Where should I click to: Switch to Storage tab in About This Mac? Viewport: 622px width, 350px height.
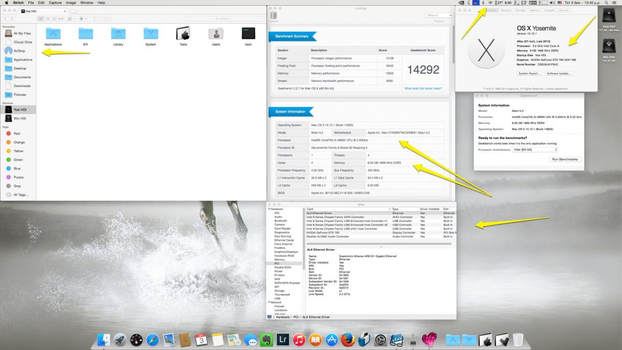click(520, 10)
